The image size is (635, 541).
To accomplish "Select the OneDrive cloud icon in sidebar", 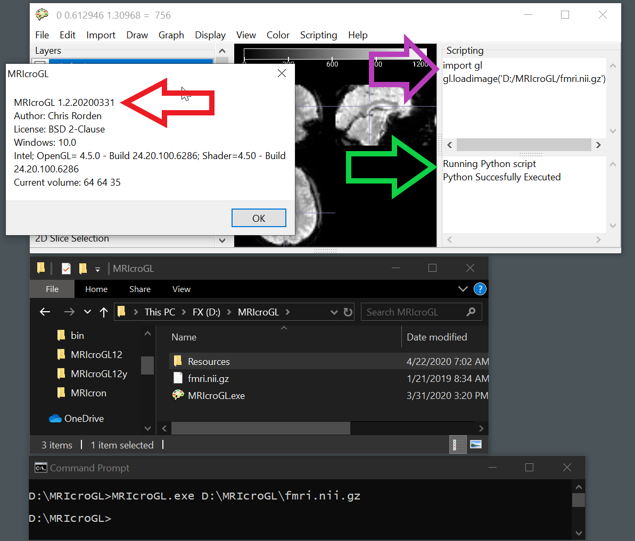I will [55, 419].
